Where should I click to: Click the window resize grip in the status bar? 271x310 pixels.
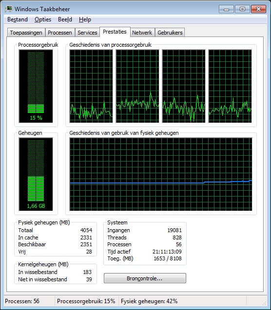pyautogui.click(x=264, y=303)
